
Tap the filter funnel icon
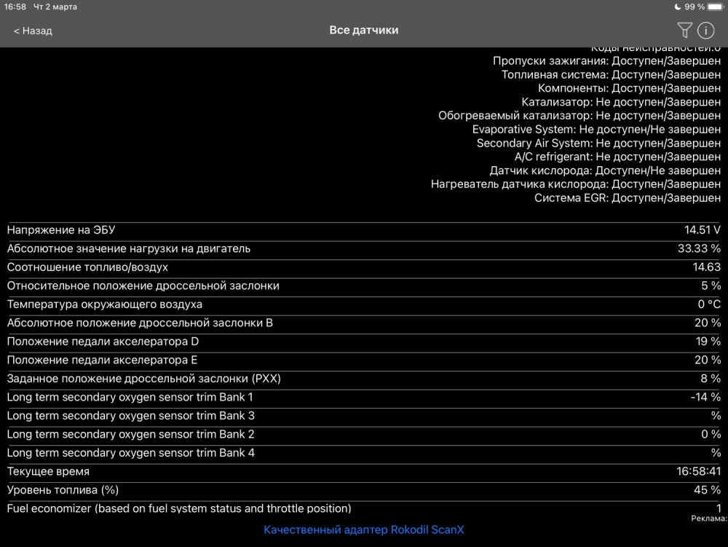pos(684,30)
